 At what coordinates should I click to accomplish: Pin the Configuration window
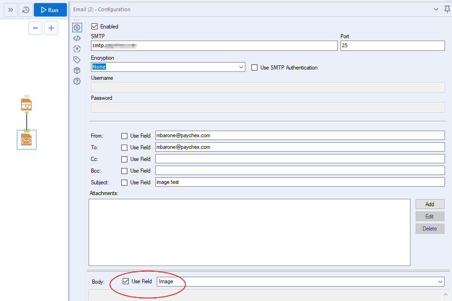pos(447,9)
